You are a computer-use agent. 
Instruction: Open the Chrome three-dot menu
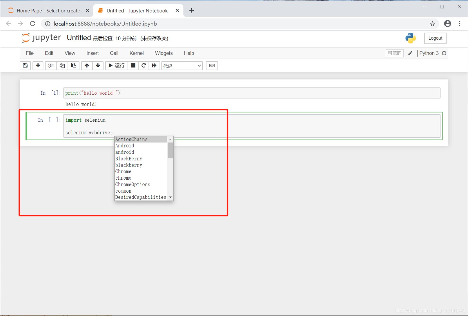pyautogui.click(x=460, y=23)
